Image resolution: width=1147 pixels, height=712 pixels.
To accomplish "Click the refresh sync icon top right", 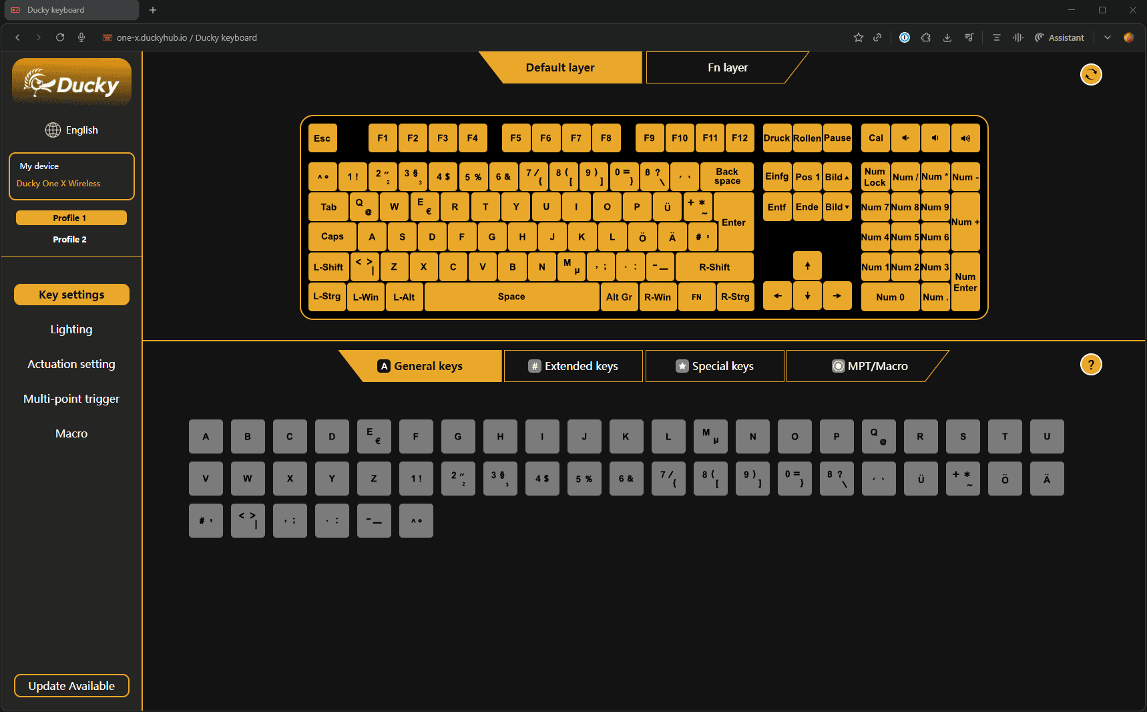I will pos(1090,74).
